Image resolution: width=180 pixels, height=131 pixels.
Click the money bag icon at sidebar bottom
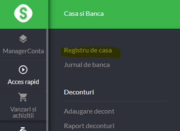(23, 129)
